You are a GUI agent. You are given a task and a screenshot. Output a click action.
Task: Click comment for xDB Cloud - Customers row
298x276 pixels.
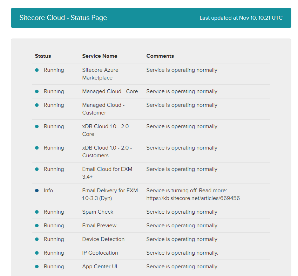(182, 148)
